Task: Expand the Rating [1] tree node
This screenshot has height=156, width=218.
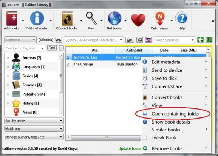Action: pos(8,103)
